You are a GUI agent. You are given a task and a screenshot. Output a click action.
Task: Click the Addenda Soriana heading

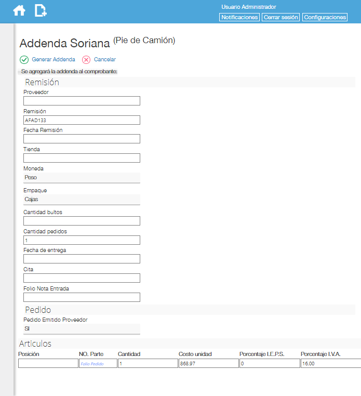64,43
